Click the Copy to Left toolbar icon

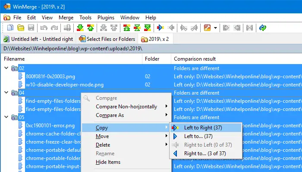tap(171, 28)
